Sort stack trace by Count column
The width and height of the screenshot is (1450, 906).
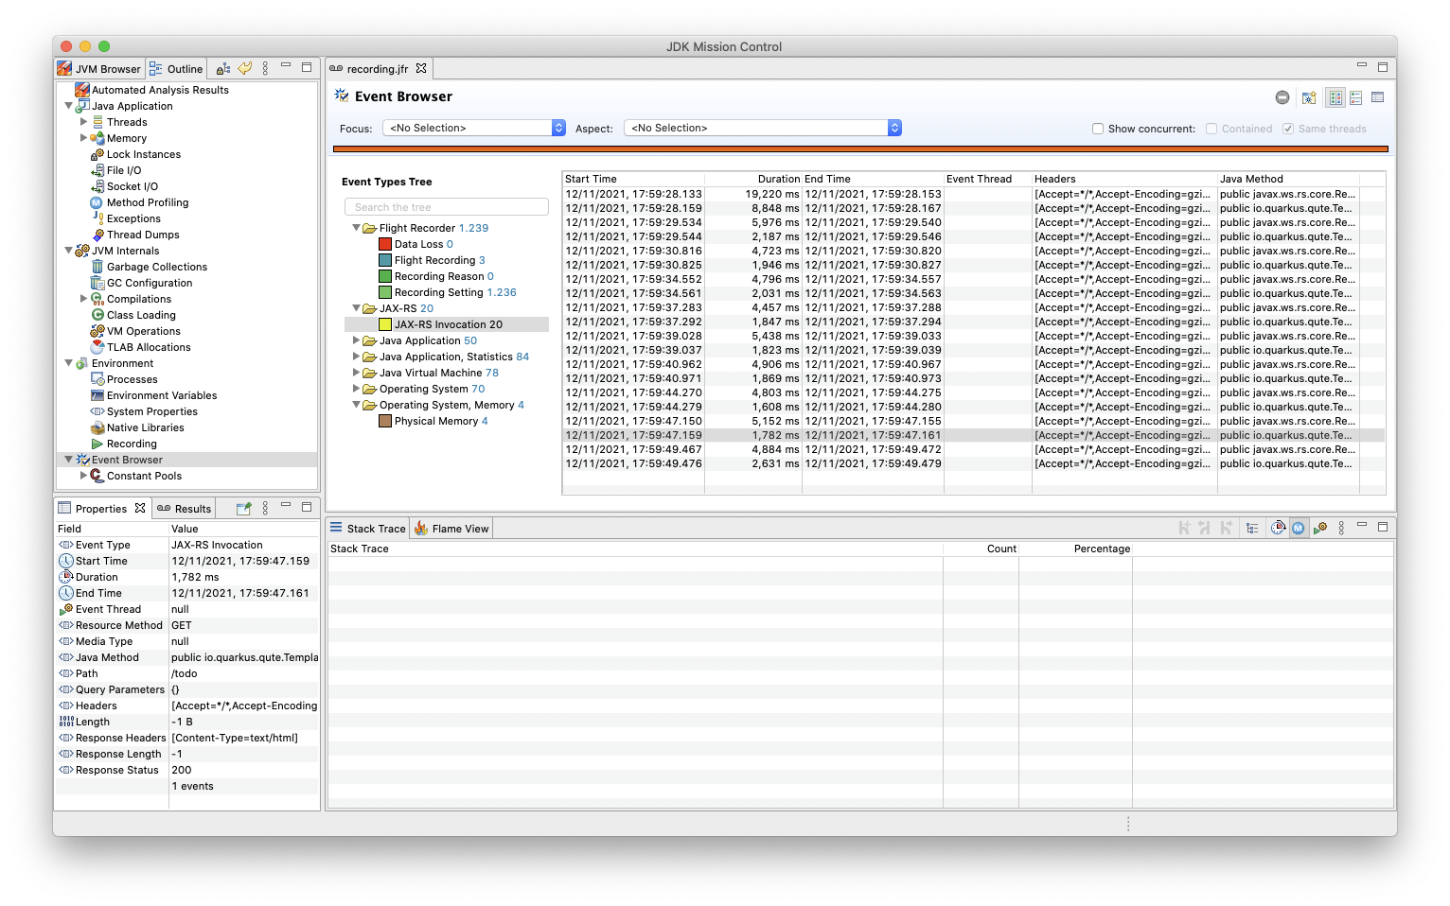(x=981, y=549)
